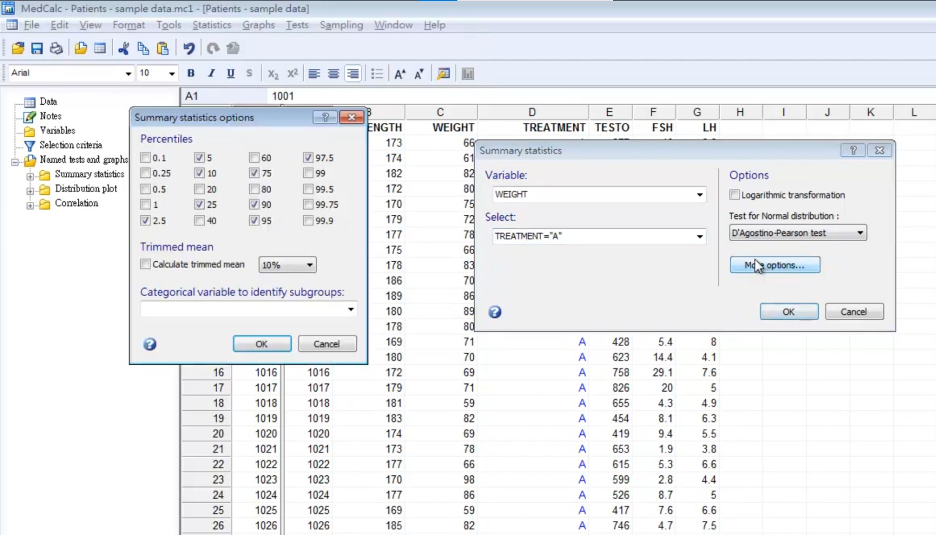The height and width of the screenshot is (535, 936).
Task: Check the 99 percentile box
Action: 308,173
